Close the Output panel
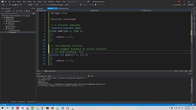Screen dimensions: 196x110 (x=192, y=74)
